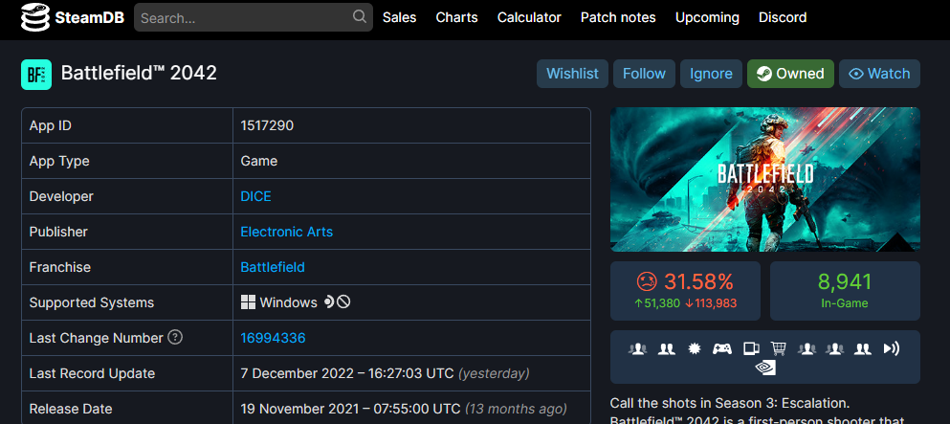Click the 31.58% review score
Screen dimensions: 950x424
(698, 281)
